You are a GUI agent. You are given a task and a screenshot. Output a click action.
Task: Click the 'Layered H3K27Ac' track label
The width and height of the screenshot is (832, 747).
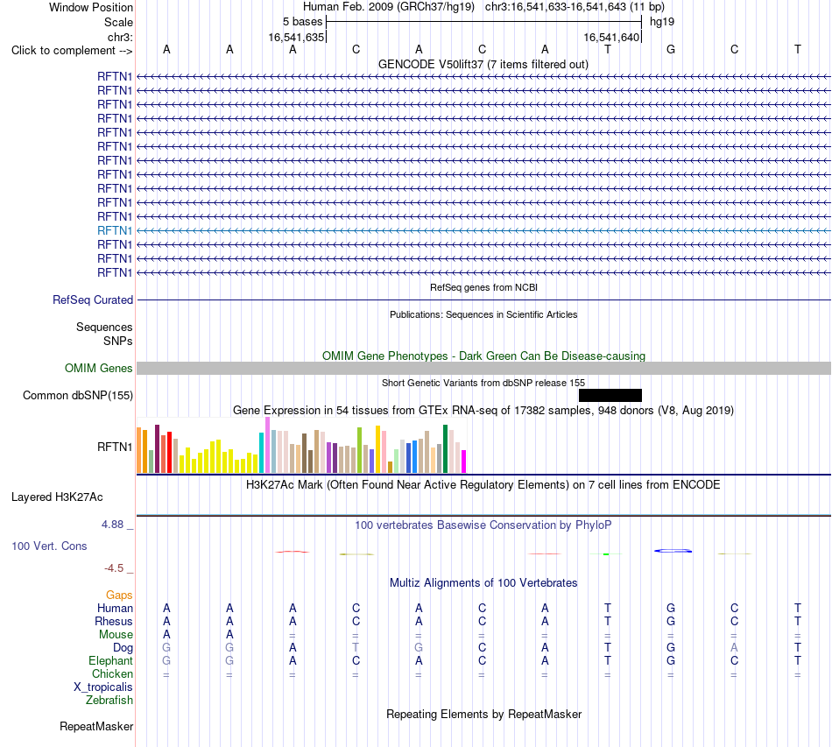pos(57,497)
